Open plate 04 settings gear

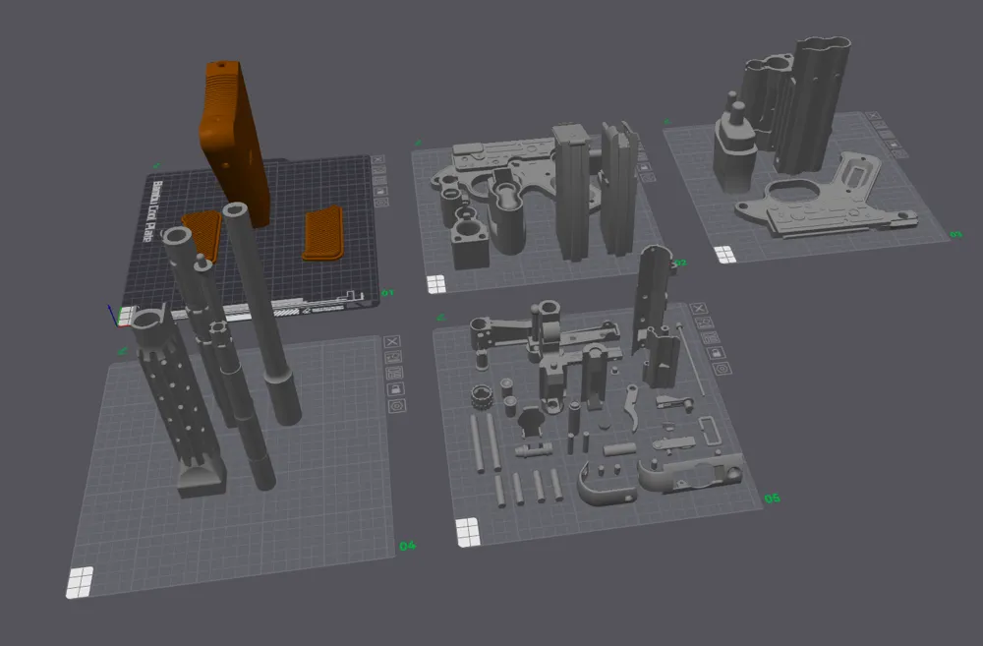point(397,406)
